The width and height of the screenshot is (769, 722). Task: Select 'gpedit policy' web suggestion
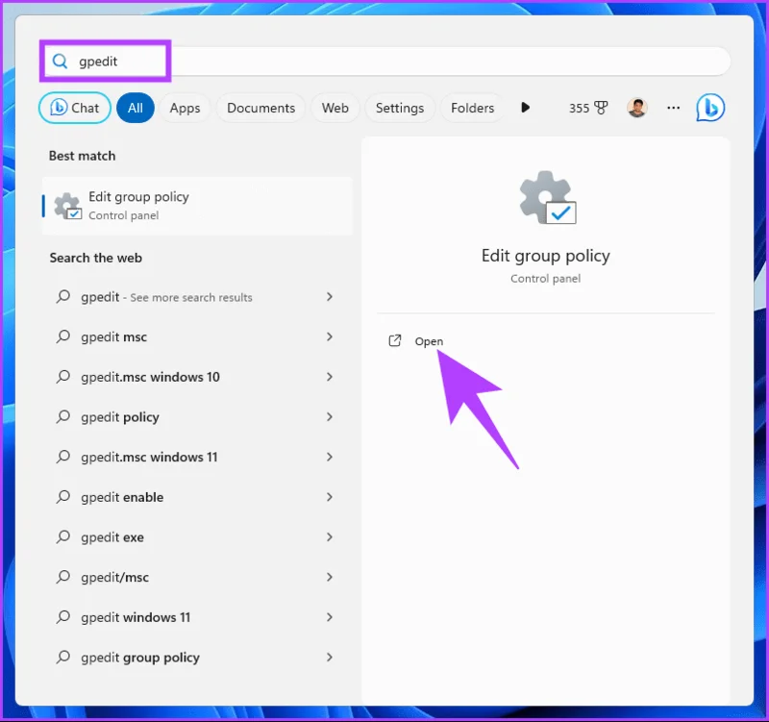click(196, 417)
